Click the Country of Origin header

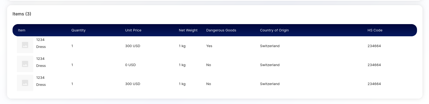[x=274, y=30]
